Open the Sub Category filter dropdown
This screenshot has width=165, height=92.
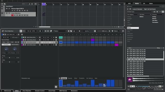tap(133, 15)
